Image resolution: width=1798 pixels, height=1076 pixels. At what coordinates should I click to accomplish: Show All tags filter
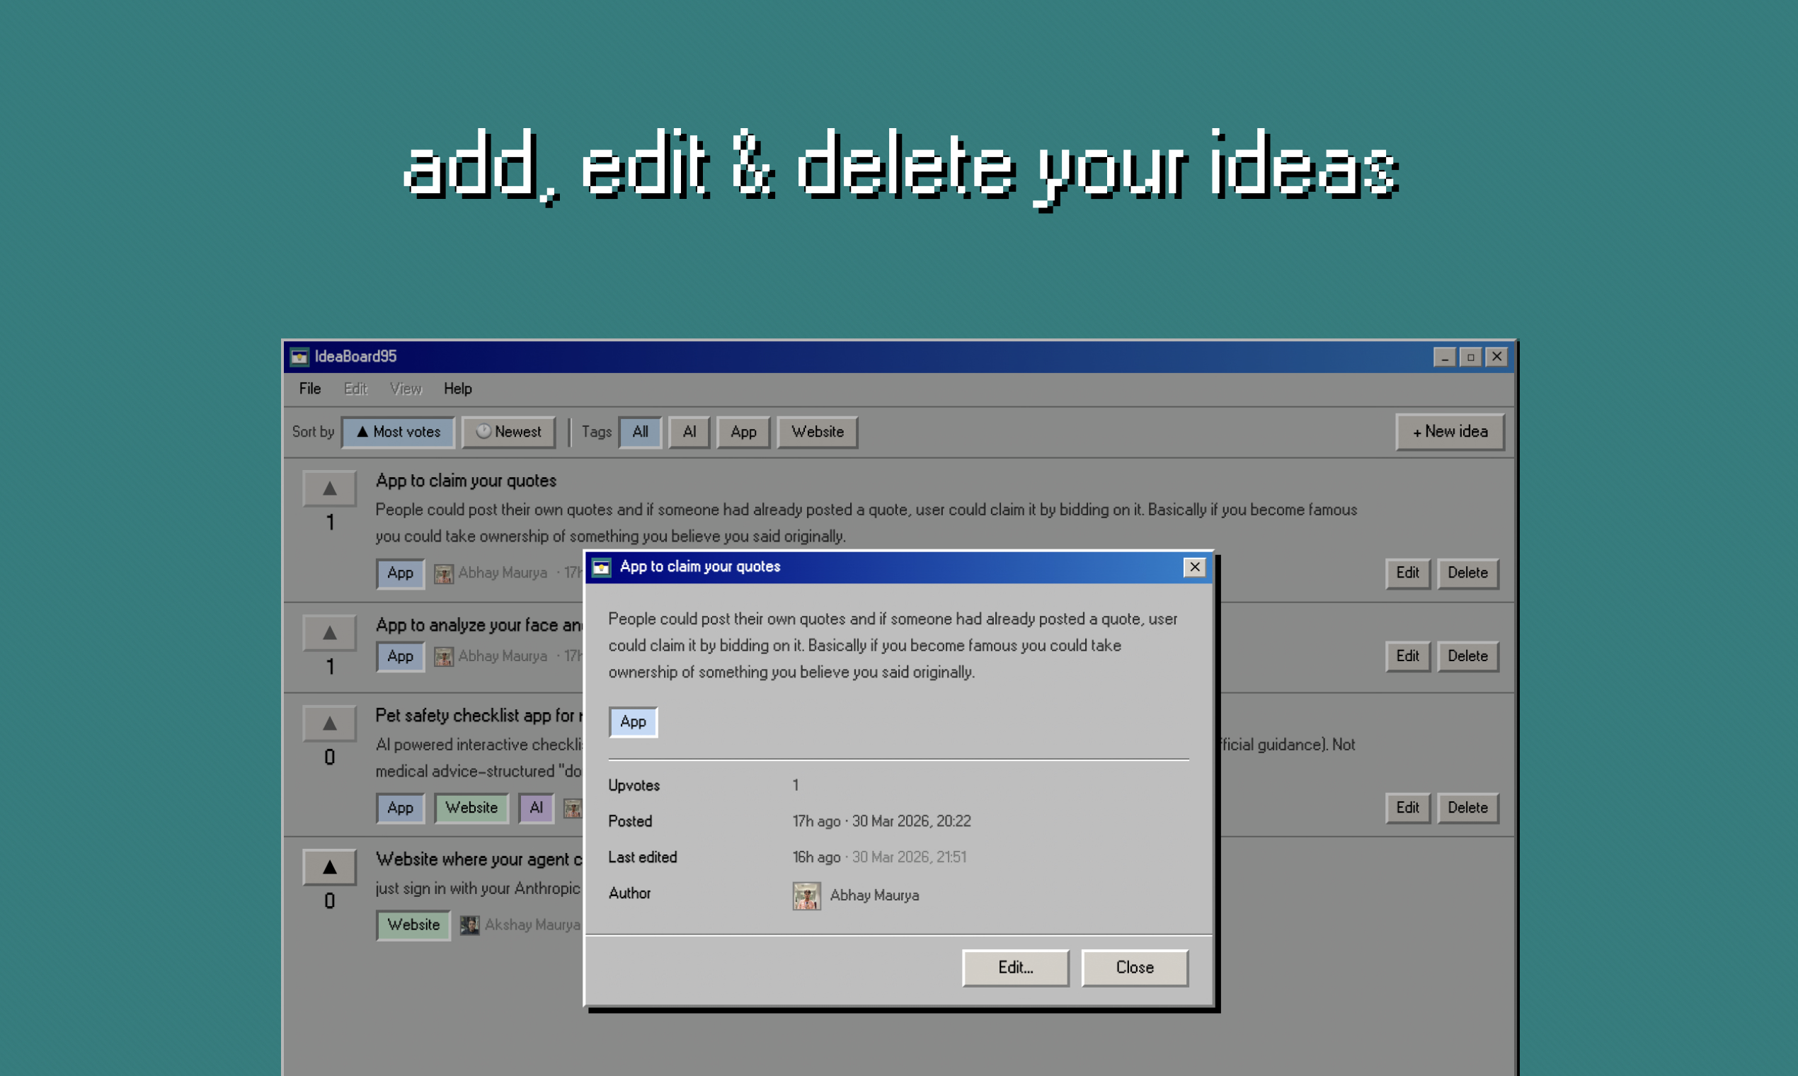click(639, 432)
